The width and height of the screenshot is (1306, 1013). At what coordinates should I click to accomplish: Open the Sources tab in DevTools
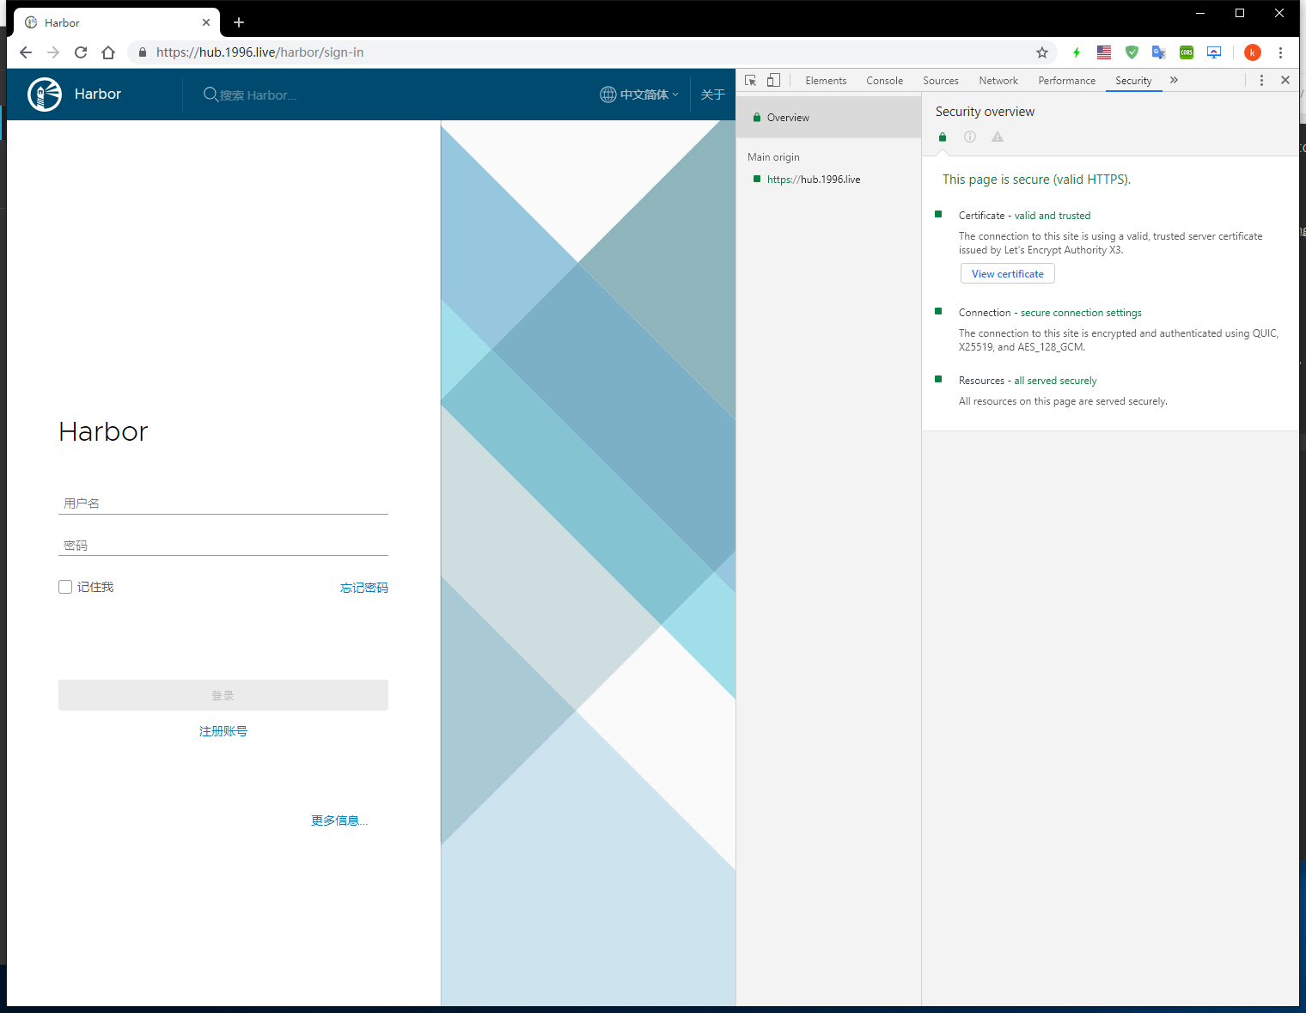pos(941,81)
